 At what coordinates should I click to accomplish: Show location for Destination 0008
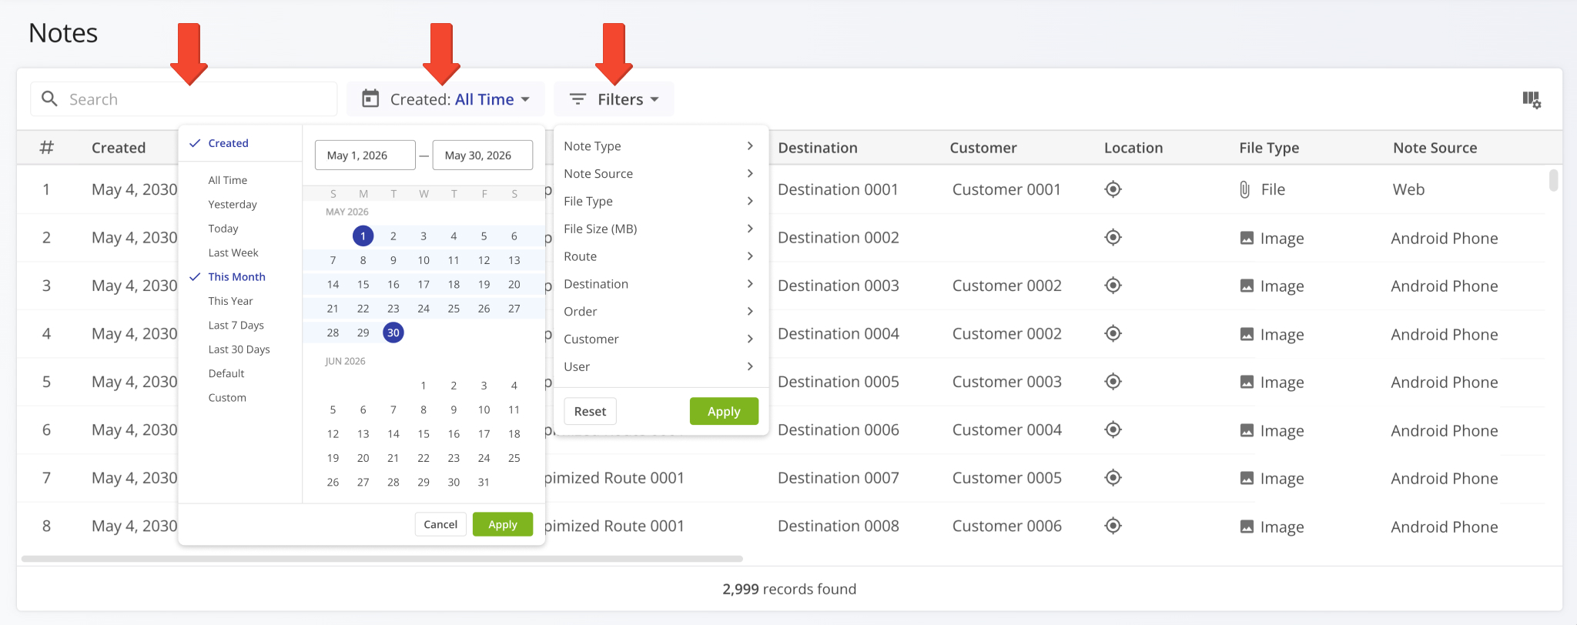(x=1113, y=526)
